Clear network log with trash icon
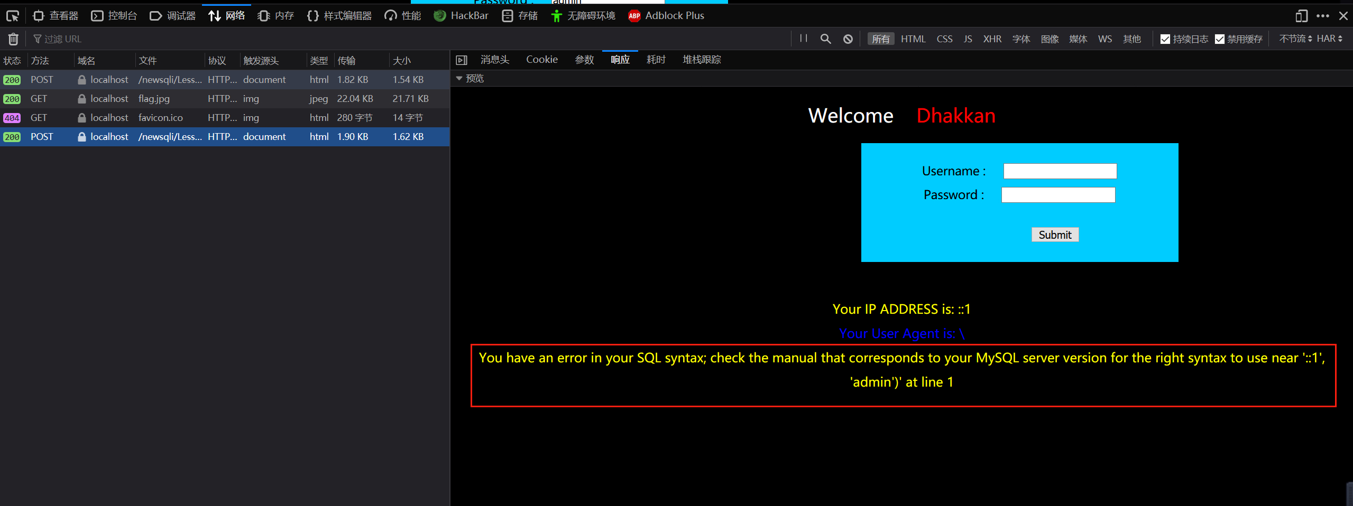The image size is (1353, 506). coord(13,39)
